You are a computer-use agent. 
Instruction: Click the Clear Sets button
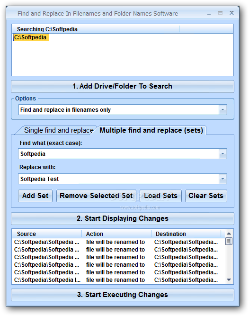click(x=206, y=196)
